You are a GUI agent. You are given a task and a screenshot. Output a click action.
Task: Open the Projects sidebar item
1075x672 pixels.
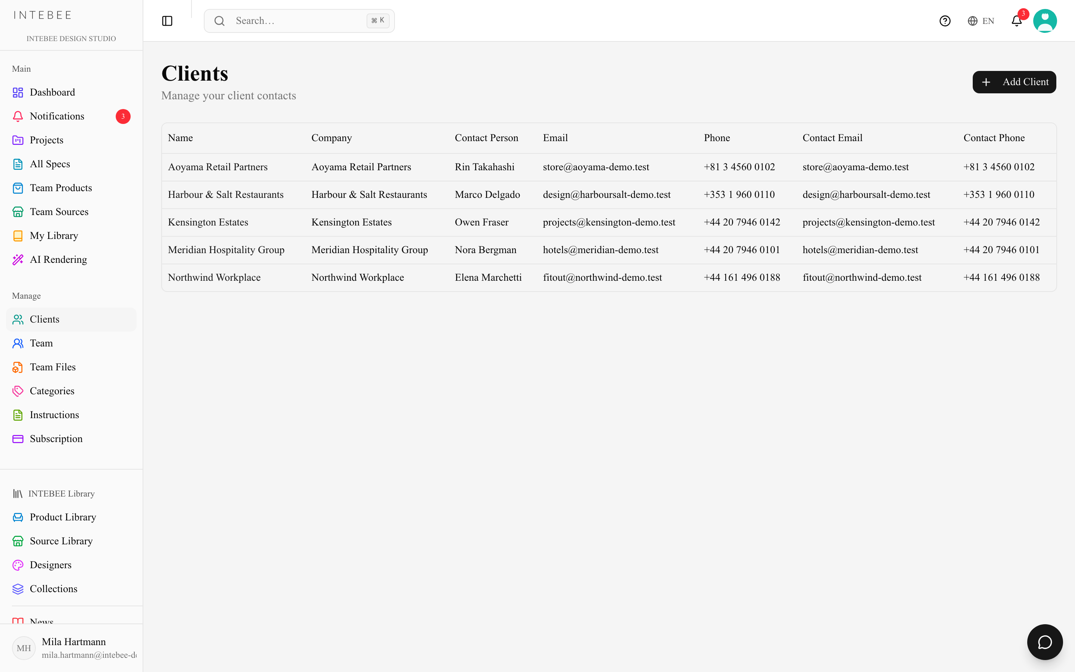71,140
